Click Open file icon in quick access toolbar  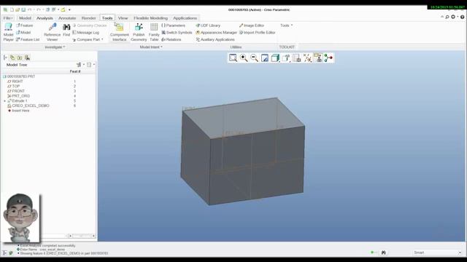point(18,9)
